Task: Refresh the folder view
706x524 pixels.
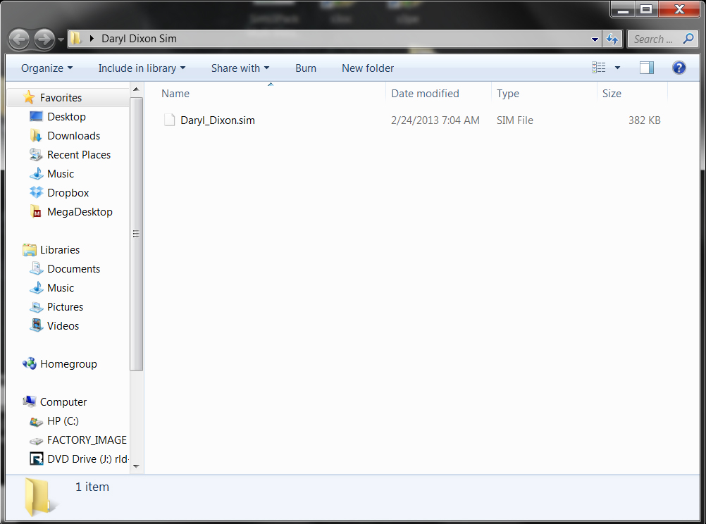Action: click(612, 39)
